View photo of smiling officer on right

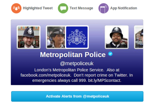[117, 37]
